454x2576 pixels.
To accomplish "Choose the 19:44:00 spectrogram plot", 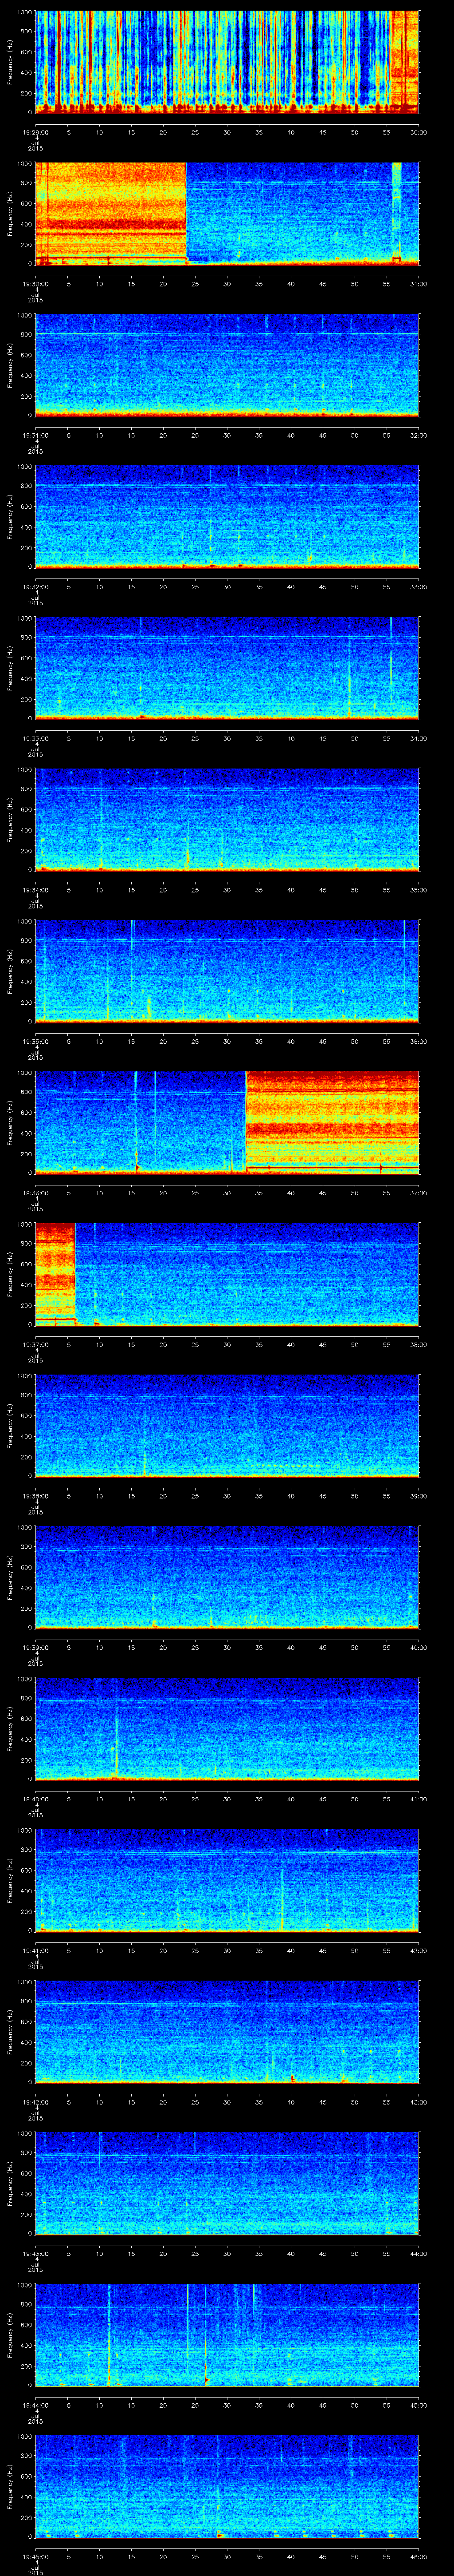I will [227, 2334].
